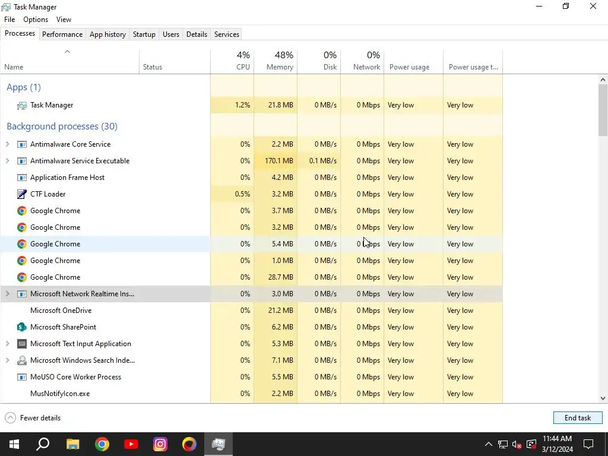This screenshot has height=456, width=608.
Task: Collapse to Fewer details view
Action: (33, 418)
